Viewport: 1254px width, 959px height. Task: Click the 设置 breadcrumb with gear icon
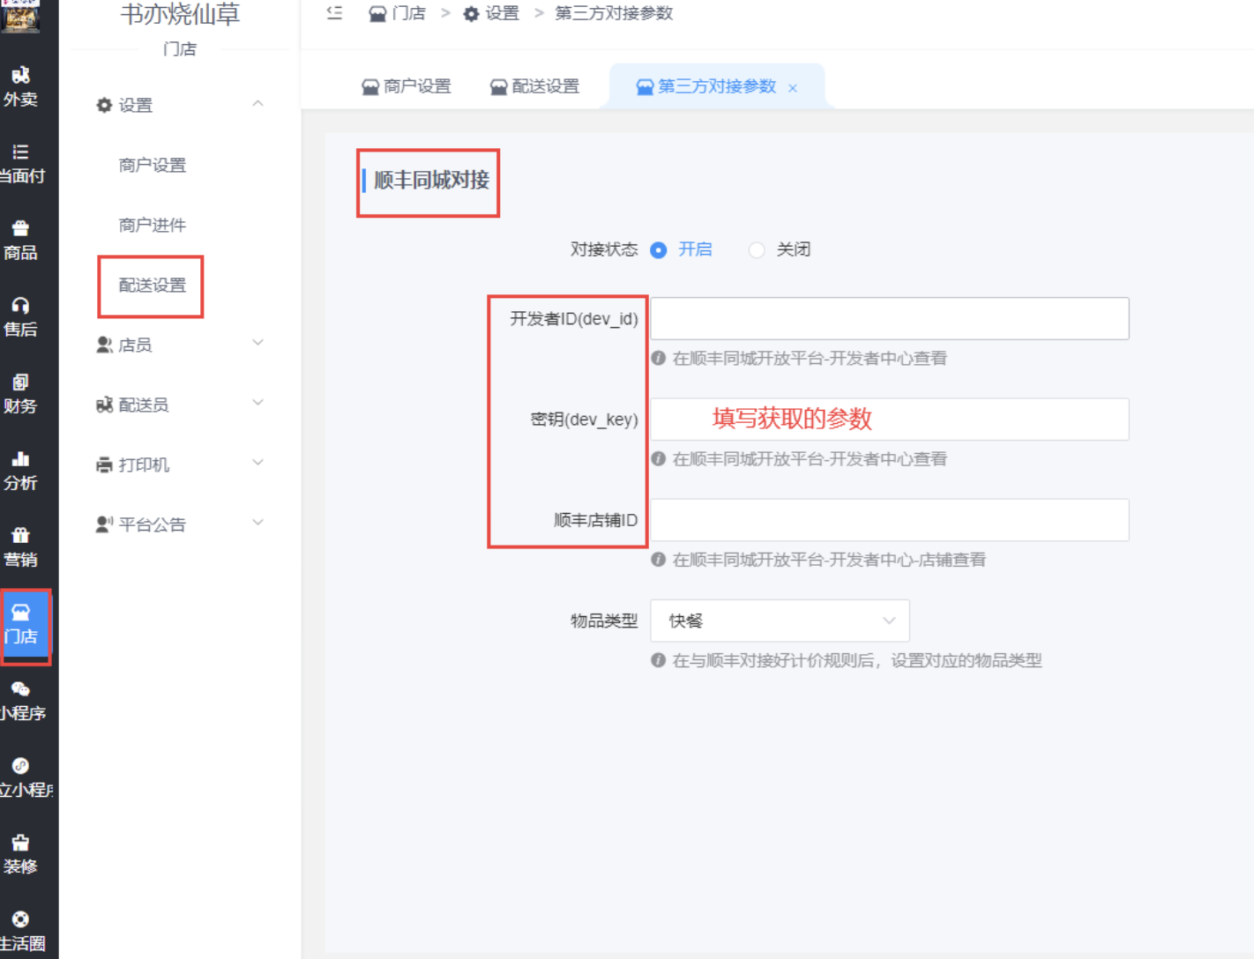tap(491, 13)
